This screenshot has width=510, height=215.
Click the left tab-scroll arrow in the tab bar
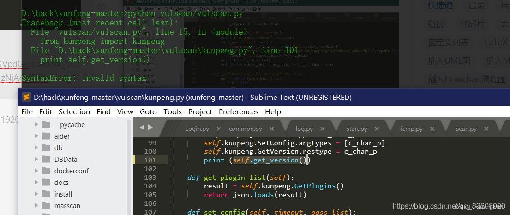coord(142,128)
